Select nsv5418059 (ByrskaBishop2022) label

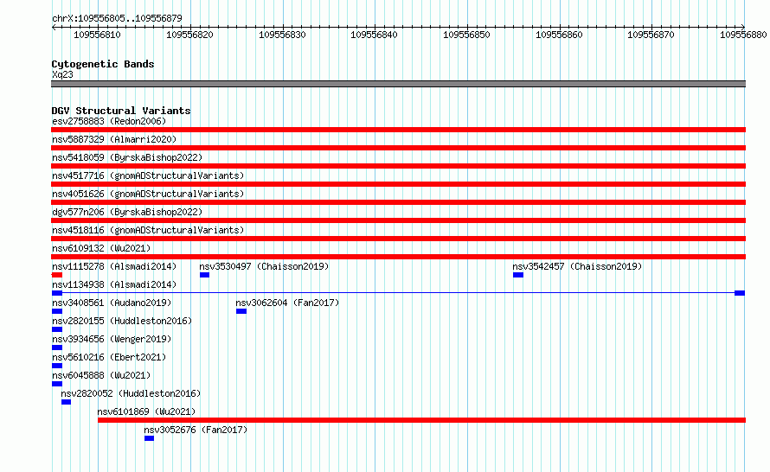[x=127, y=157]
